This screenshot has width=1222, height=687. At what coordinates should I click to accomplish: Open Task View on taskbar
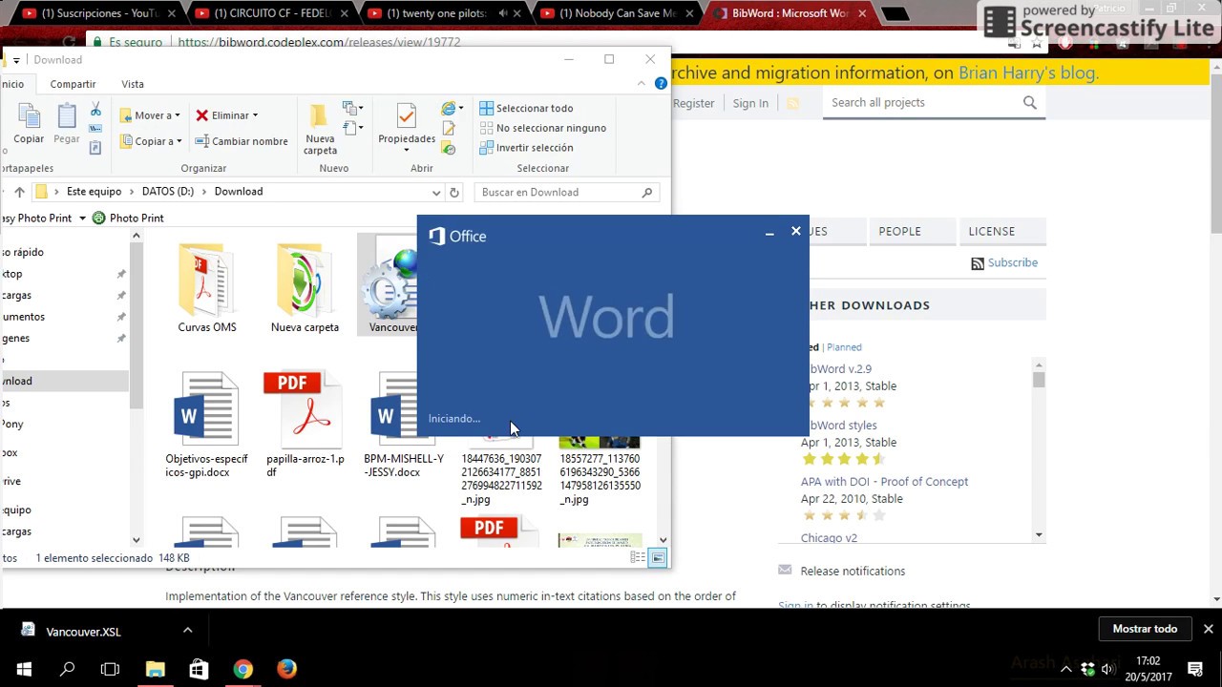(111, 669)
